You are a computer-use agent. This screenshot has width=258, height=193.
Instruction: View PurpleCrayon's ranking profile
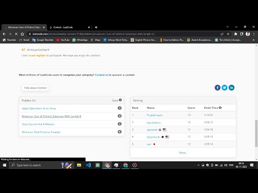[x=155, y=115]
